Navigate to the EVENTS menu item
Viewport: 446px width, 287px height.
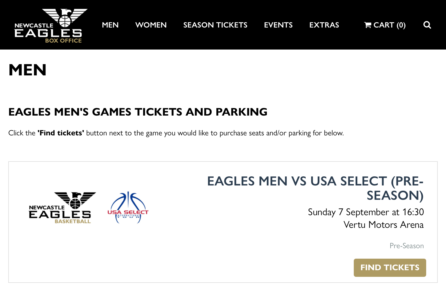click(278, 25)
